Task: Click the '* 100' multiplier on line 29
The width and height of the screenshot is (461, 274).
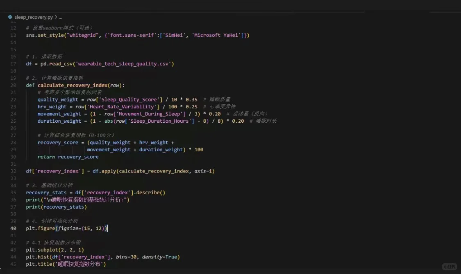Action: 196,150
